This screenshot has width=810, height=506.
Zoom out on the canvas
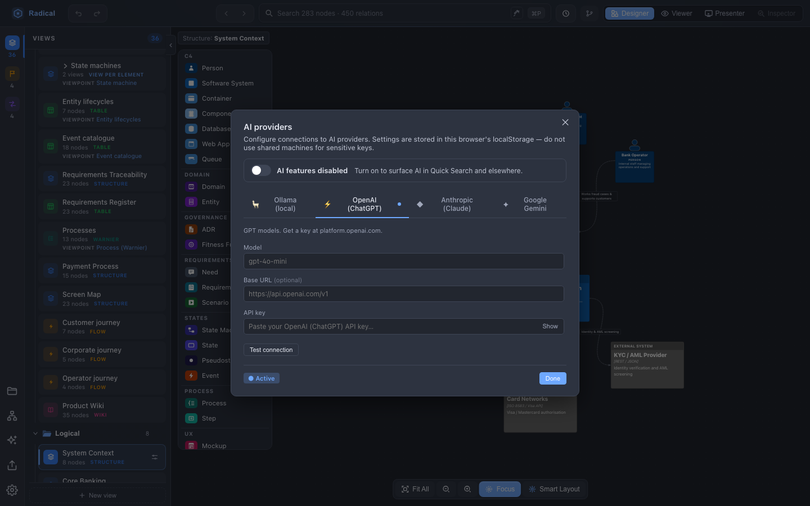pyautogui.click(x=446, y=489)
